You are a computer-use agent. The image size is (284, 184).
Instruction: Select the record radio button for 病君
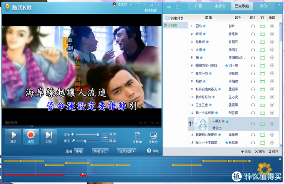click(272, 81)
